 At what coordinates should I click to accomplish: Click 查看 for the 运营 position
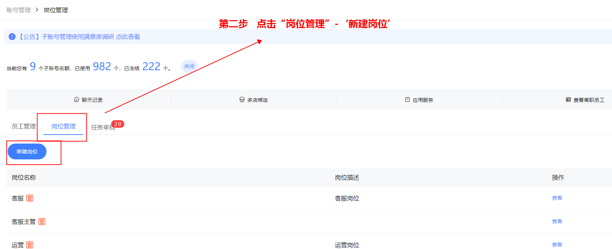tap(557, 245)
